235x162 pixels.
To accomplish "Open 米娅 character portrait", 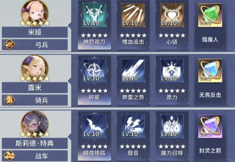I will pyautogui.click(x=35, y=13).
